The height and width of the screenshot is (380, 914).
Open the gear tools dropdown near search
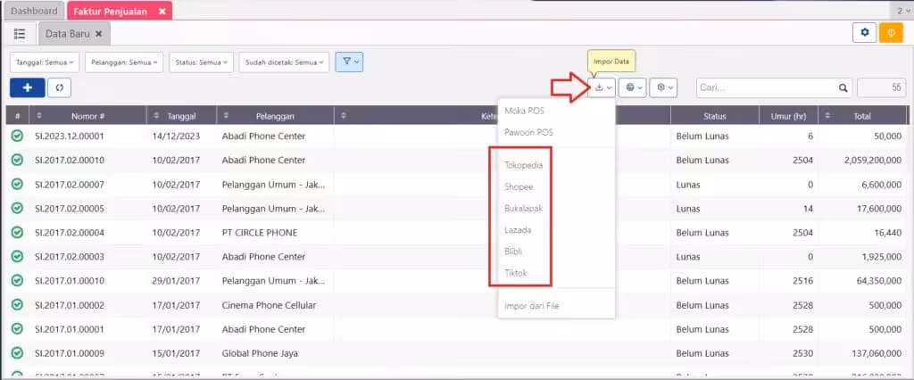pos(663,87)
